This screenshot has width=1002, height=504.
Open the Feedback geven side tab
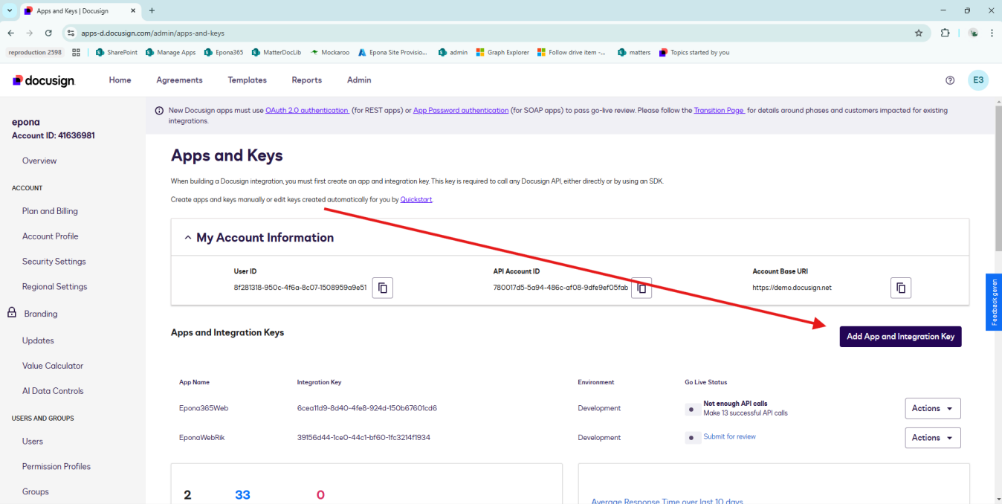pyautogui.click(x=994, y=302)
